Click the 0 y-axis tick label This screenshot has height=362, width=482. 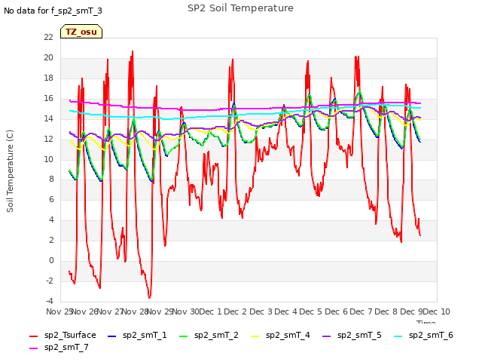click(51, 260)
